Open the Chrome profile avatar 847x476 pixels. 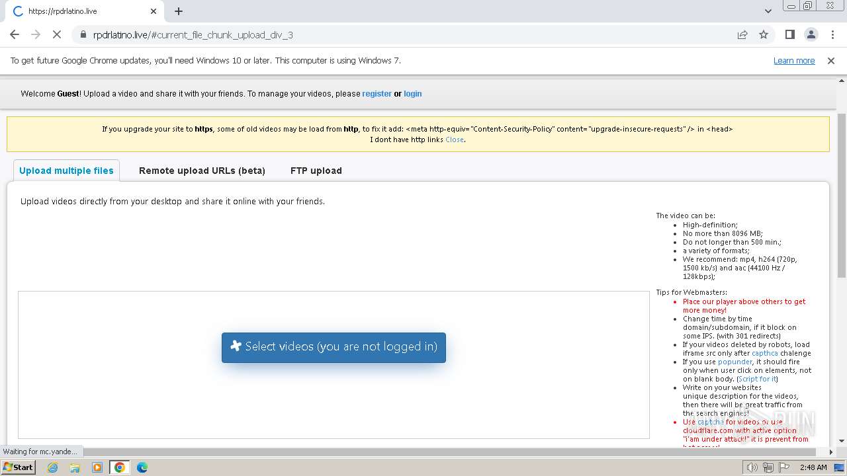coord(811,34)
